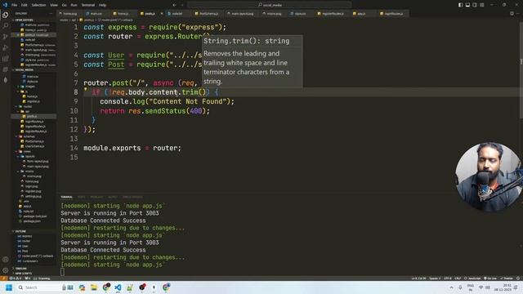Switch to the note.txt editor tab
Screen dimensions: 523x294
pyautogui.click(x=177, y=14)
